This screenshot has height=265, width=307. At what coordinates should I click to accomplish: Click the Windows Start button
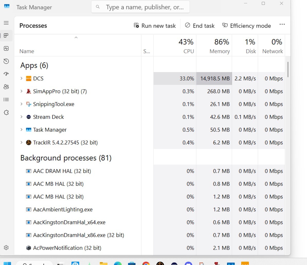pyautogui.click(x=7, y=263)
